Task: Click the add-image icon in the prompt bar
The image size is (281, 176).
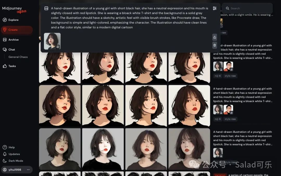Action: [46, 8]
